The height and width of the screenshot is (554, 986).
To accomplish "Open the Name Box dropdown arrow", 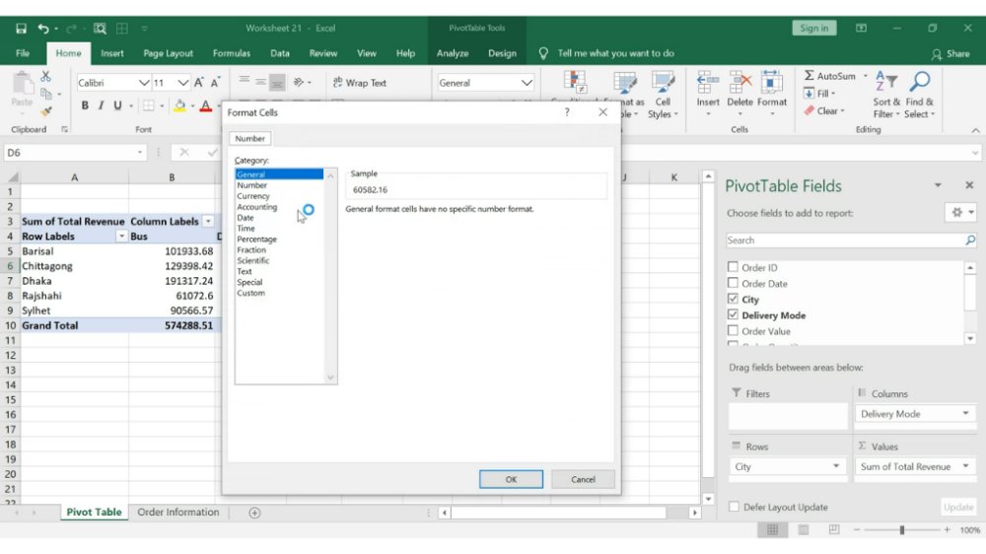I will pyautogui.click(x=140, y=152).
